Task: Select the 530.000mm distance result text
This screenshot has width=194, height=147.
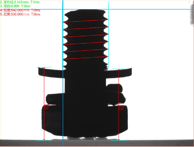Action: click(20, 14)
